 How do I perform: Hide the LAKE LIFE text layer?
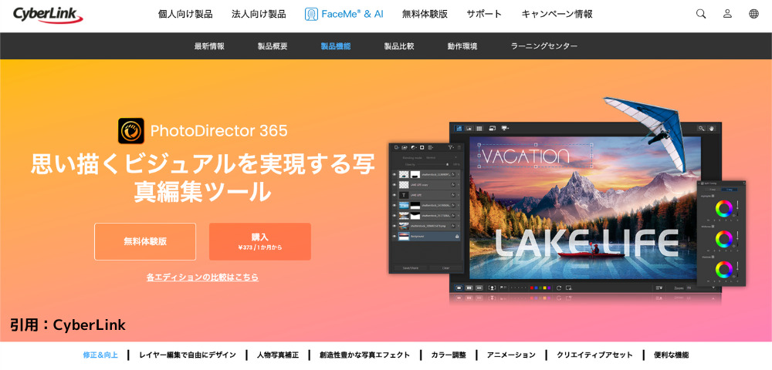[394, 194]
